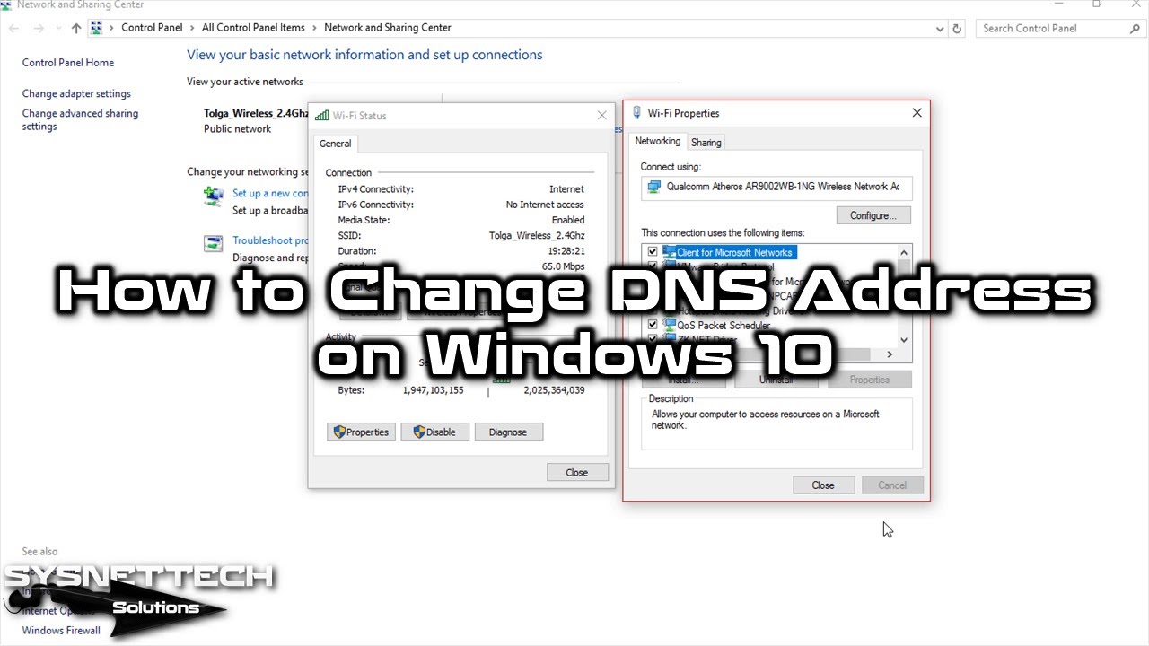This screenshot has width=1149, height=646.
Task: Open Change adapter settings
Action: point(76,93)
